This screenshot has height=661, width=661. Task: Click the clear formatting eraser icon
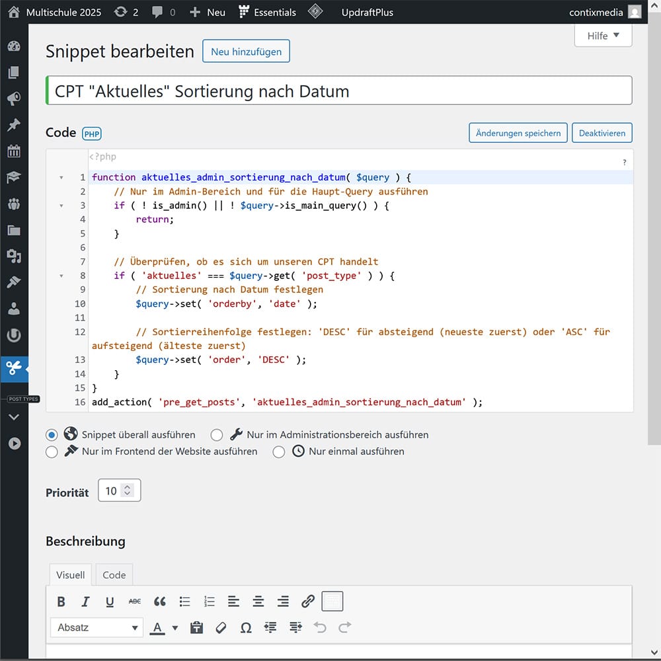click(221, 627)
